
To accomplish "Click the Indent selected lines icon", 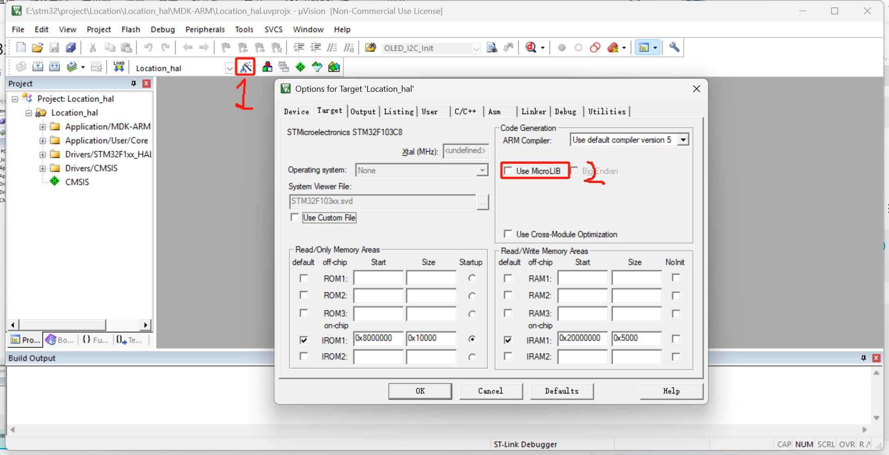I will click(x=299, y=48).
